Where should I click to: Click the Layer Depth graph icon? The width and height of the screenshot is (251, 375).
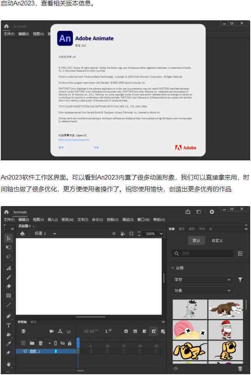(x=69, y=331)
